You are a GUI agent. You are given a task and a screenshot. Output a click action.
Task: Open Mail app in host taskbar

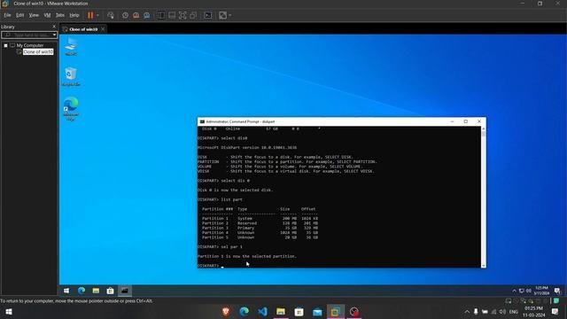[x=317, y=311]
